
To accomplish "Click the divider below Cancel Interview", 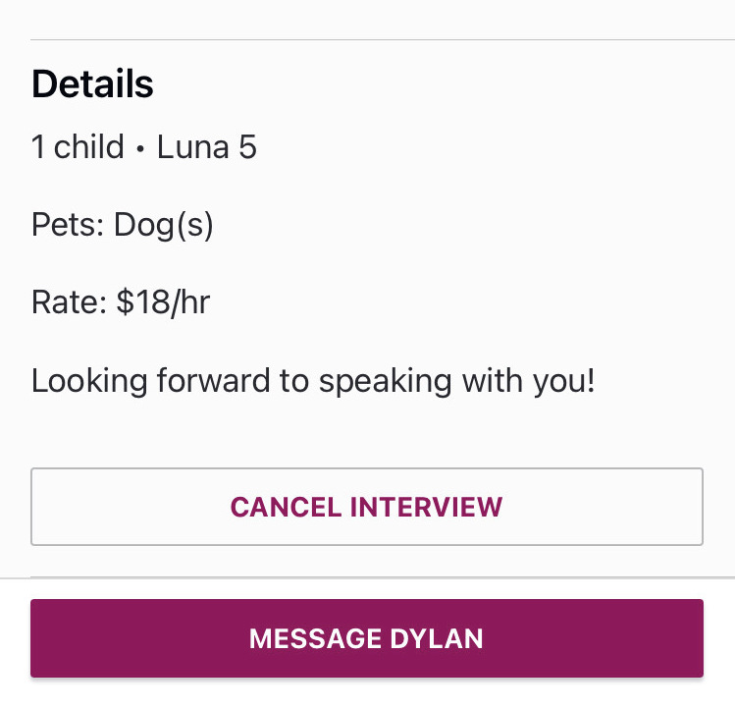I will pyautogui.click(x=383, y=577).
